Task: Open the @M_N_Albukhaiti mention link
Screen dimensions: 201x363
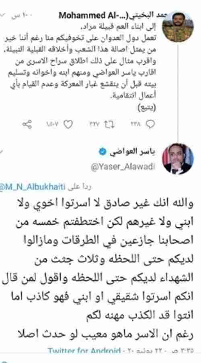Action: pyautogui.click(x=32, y=187)
